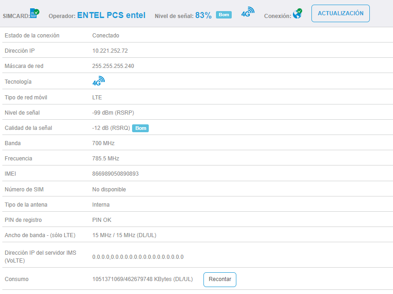This screenshot has height=294, width=393.
Task: Click the Bom badge next to RSRQ value
Action: [x=140, y=128]
